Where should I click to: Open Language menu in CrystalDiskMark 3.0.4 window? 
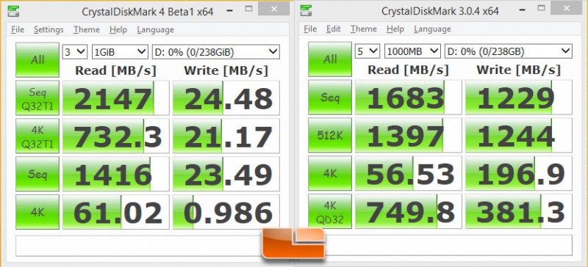(x=432, y=29)
